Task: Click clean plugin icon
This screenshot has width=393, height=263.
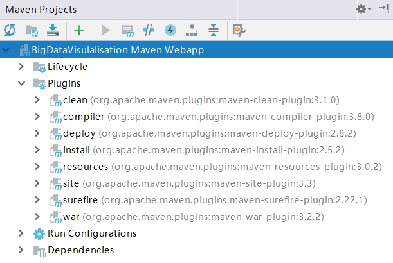Action: 55,101
